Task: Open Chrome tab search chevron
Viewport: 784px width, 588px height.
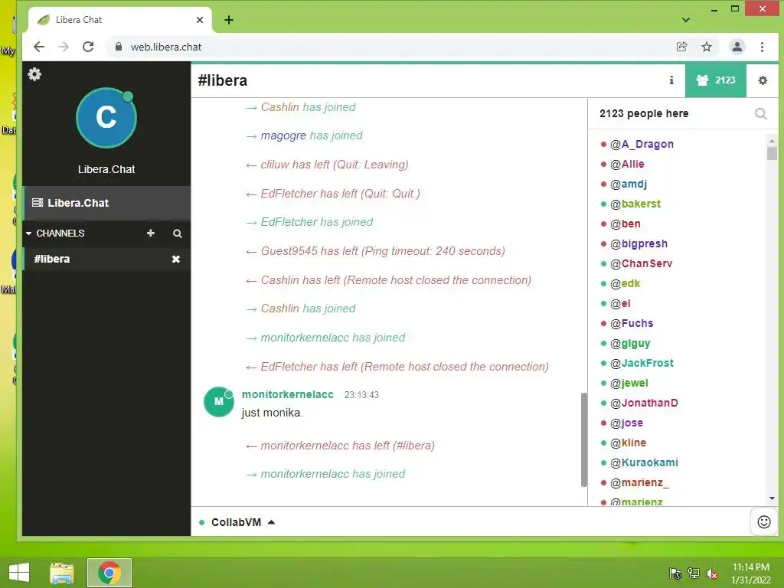Action: click(x=686, y=20)
